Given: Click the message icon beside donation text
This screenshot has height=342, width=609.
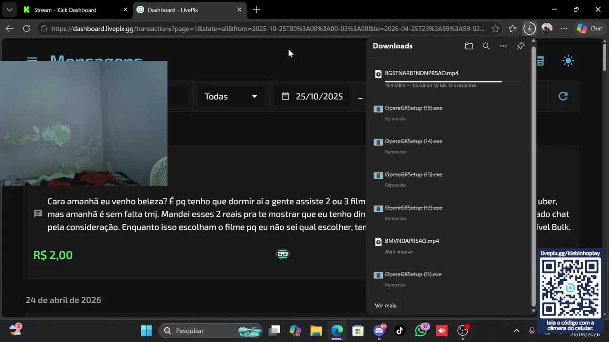Looking at the screenshot, I should coord(38,214).
